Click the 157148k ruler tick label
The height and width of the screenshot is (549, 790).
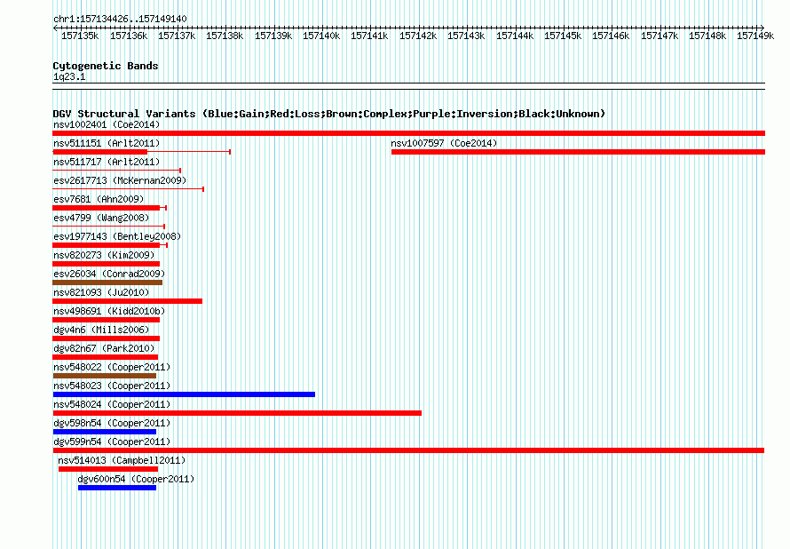tap(707, 36)
